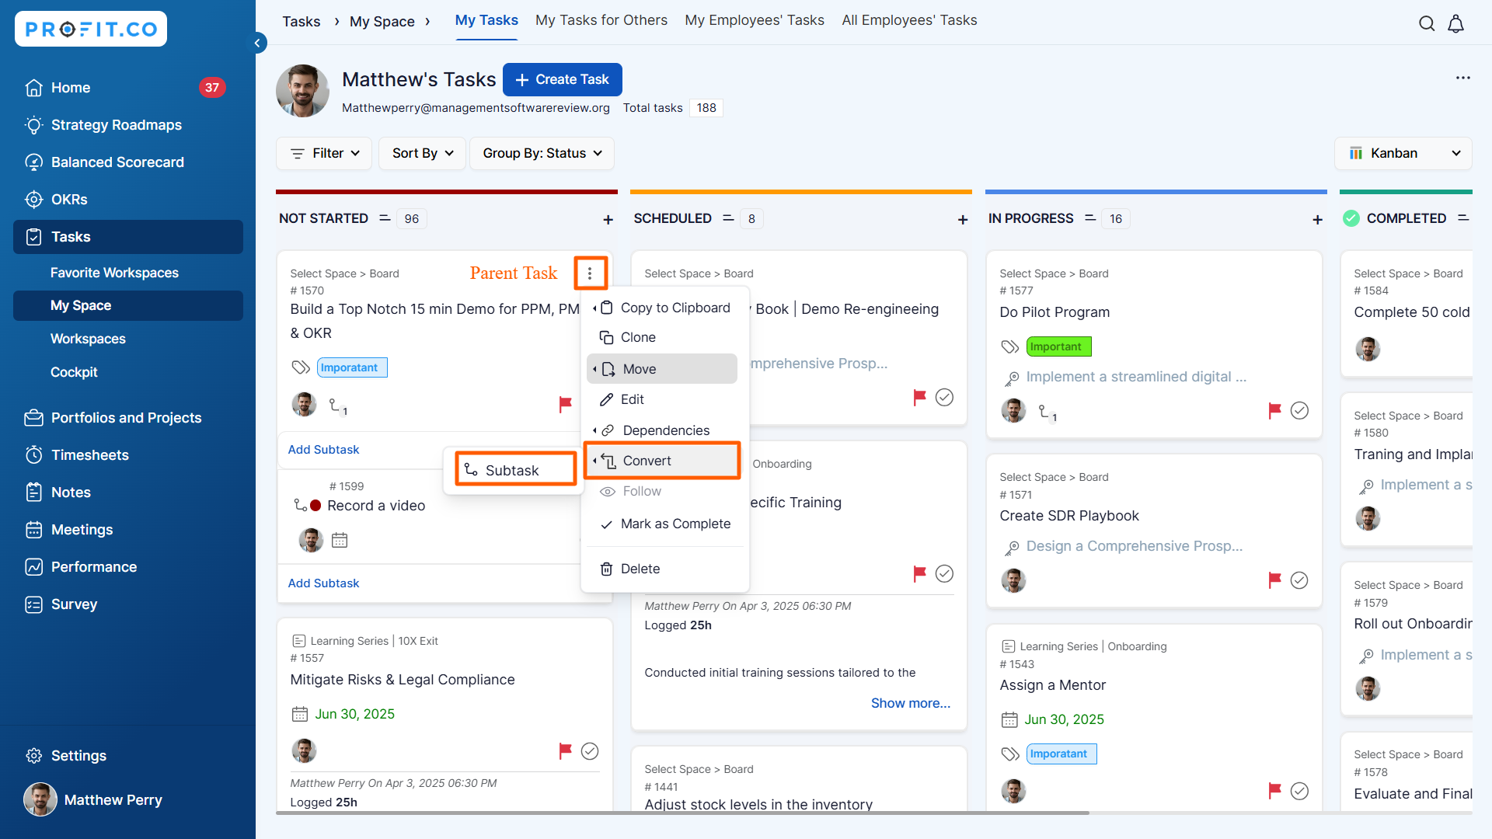The height and width of the screenshot is (839, 1492).
Task: Open Cockpit in sidebar
Action: click(x=74, y=372)
